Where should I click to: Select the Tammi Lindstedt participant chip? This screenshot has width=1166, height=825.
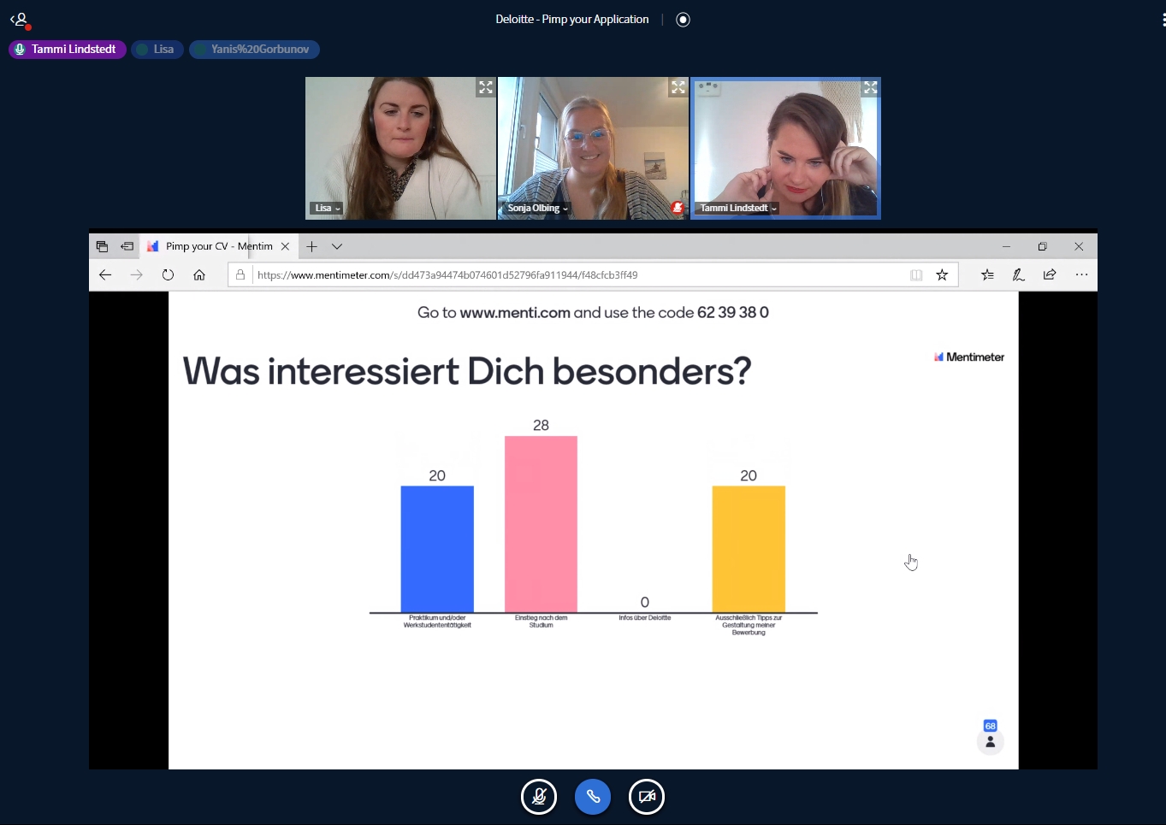[x=68, y=50]
